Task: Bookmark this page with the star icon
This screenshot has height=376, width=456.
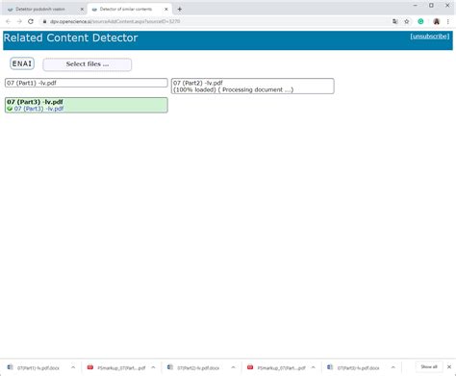Action: point(407,21)
